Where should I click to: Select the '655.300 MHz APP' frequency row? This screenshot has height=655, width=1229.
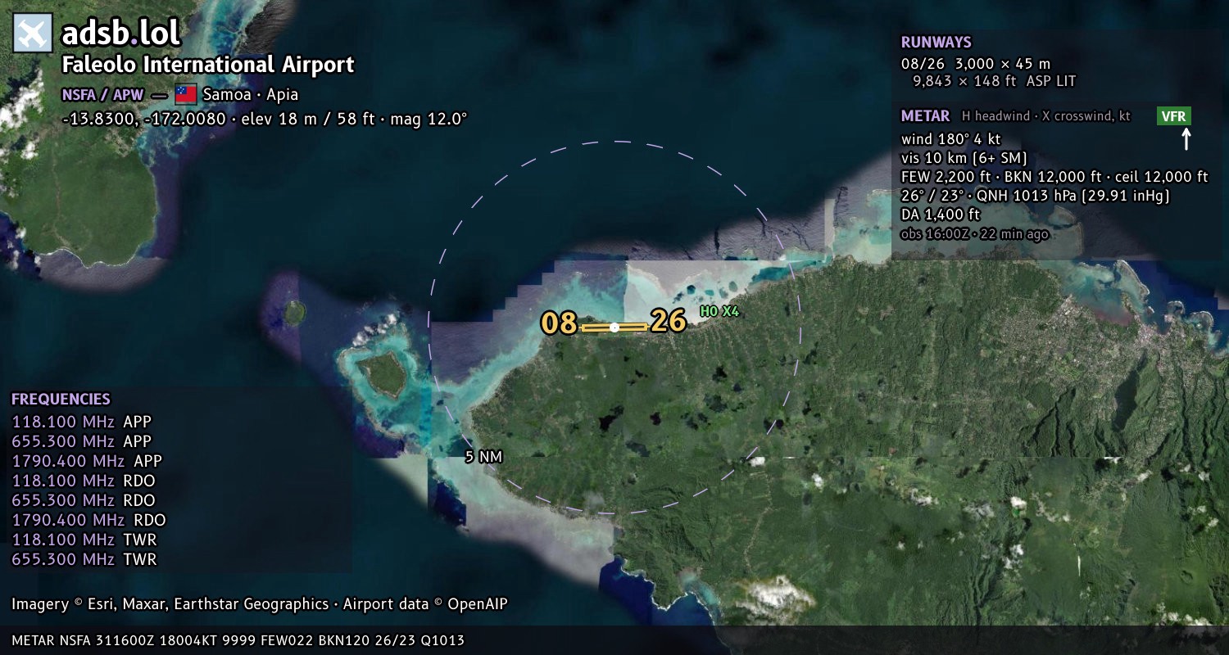pos(81,442)
